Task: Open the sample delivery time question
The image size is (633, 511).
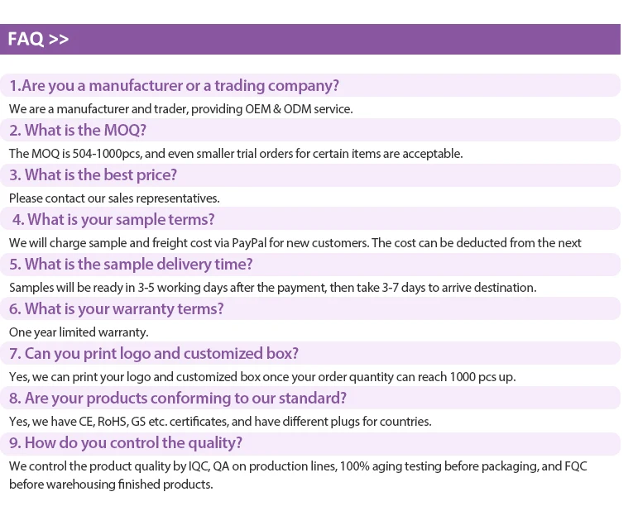Action: (x=131, y=264)
